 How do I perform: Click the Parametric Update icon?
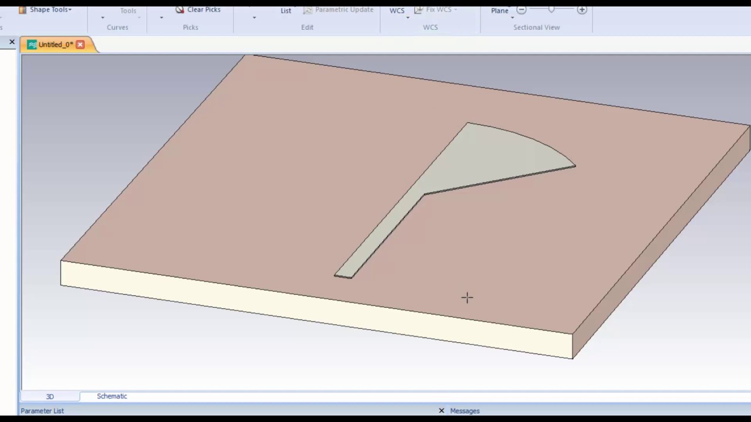(x=307, y=10)
